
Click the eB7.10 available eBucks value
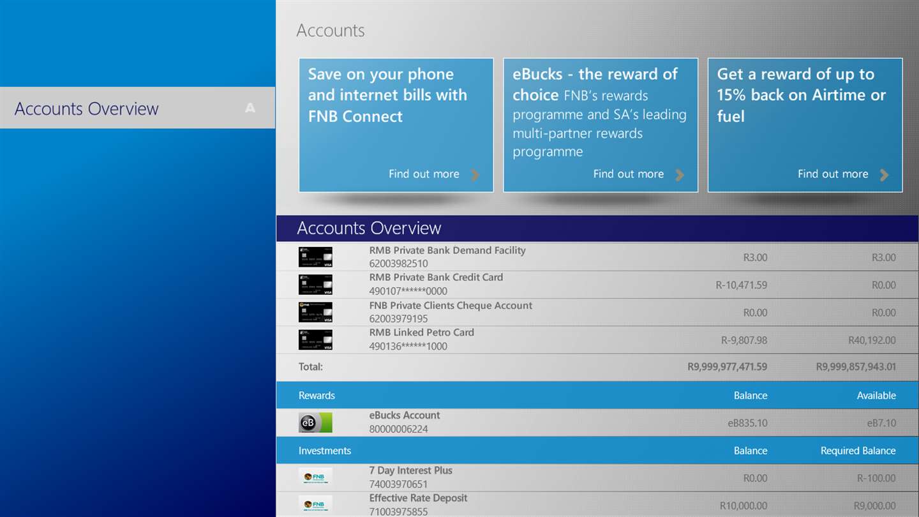click(881, 423)
